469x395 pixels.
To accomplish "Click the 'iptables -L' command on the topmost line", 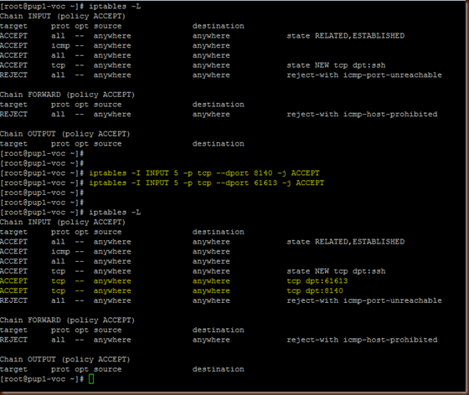I will pyautogui.click(x=115, y=6).
